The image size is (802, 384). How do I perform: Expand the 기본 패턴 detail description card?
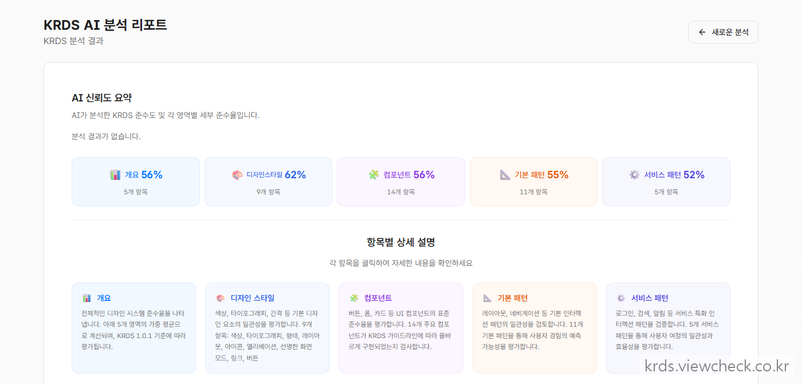pyautogui.click(x=534, y=328)
